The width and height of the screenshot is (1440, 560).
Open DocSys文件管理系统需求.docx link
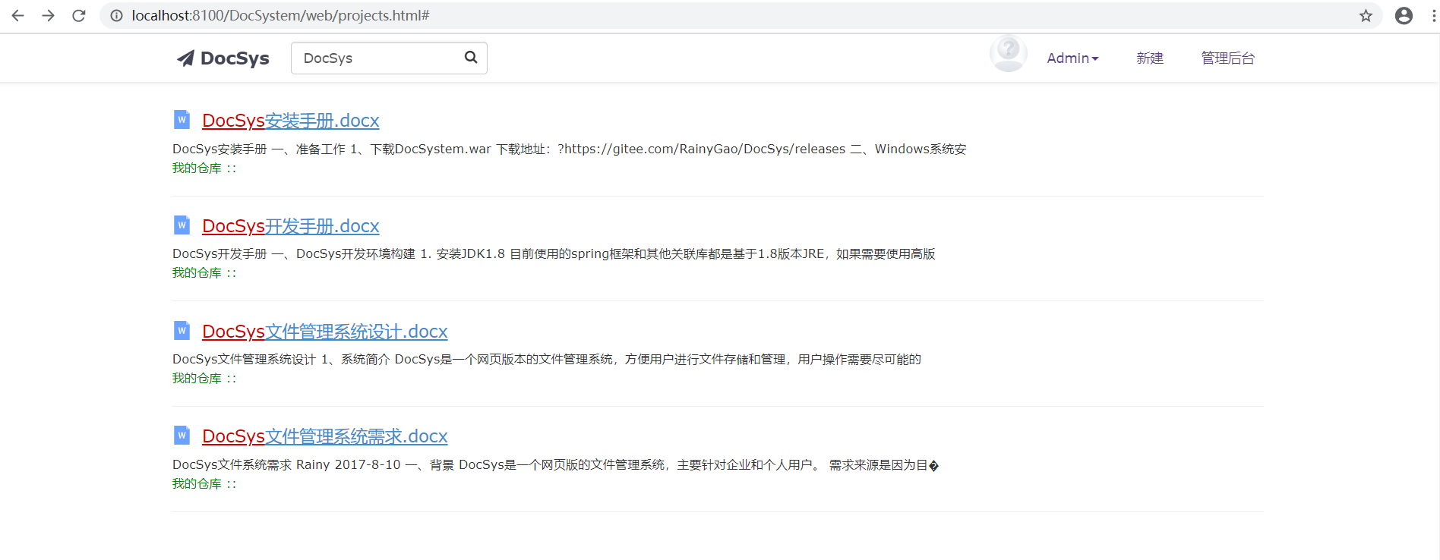pos(324,436)
